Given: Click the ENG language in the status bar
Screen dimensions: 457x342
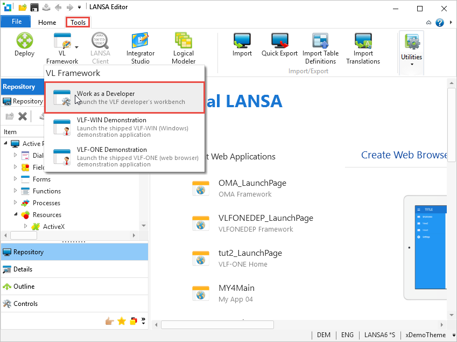Looking at the screenshot, I should pos(347,335).
